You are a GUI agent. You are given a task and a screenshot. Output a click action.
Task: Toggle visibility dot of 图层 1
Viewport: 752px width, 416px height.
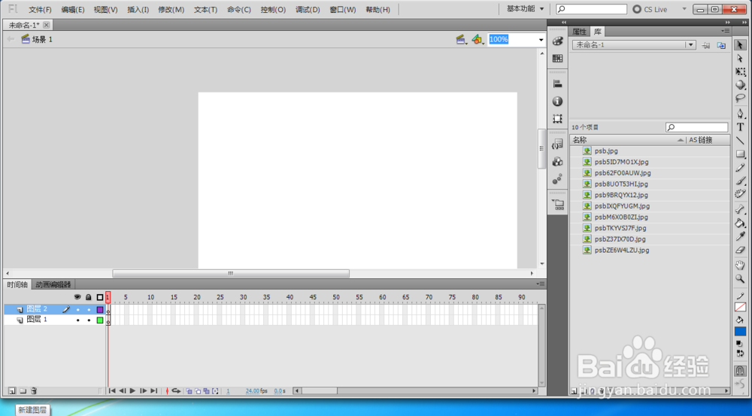(77, 320)
